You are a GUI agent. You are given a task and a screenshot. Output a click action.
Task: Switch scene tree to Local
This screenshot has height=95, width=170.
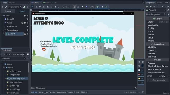(22, 11)
